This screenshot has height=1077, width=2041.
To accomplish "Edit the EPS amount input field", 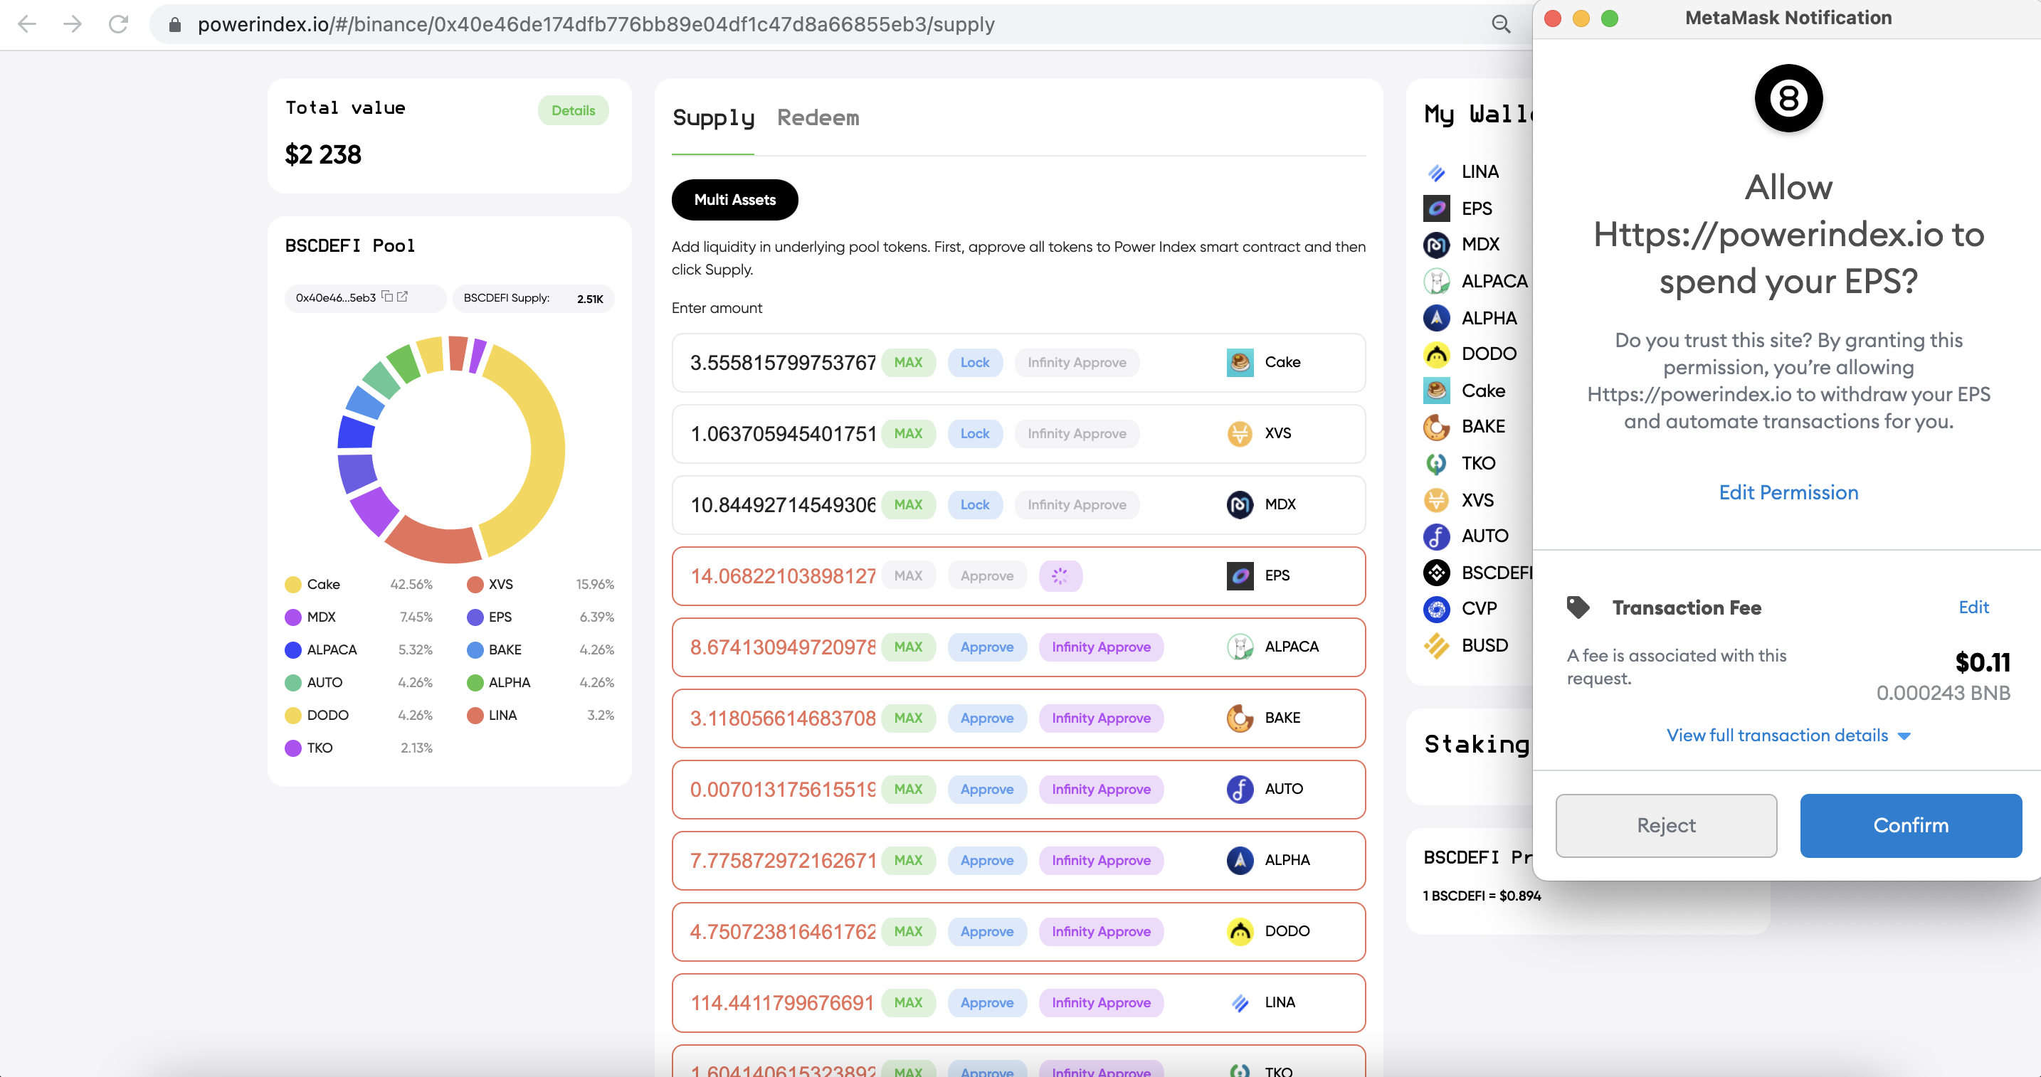I will 782,576.
